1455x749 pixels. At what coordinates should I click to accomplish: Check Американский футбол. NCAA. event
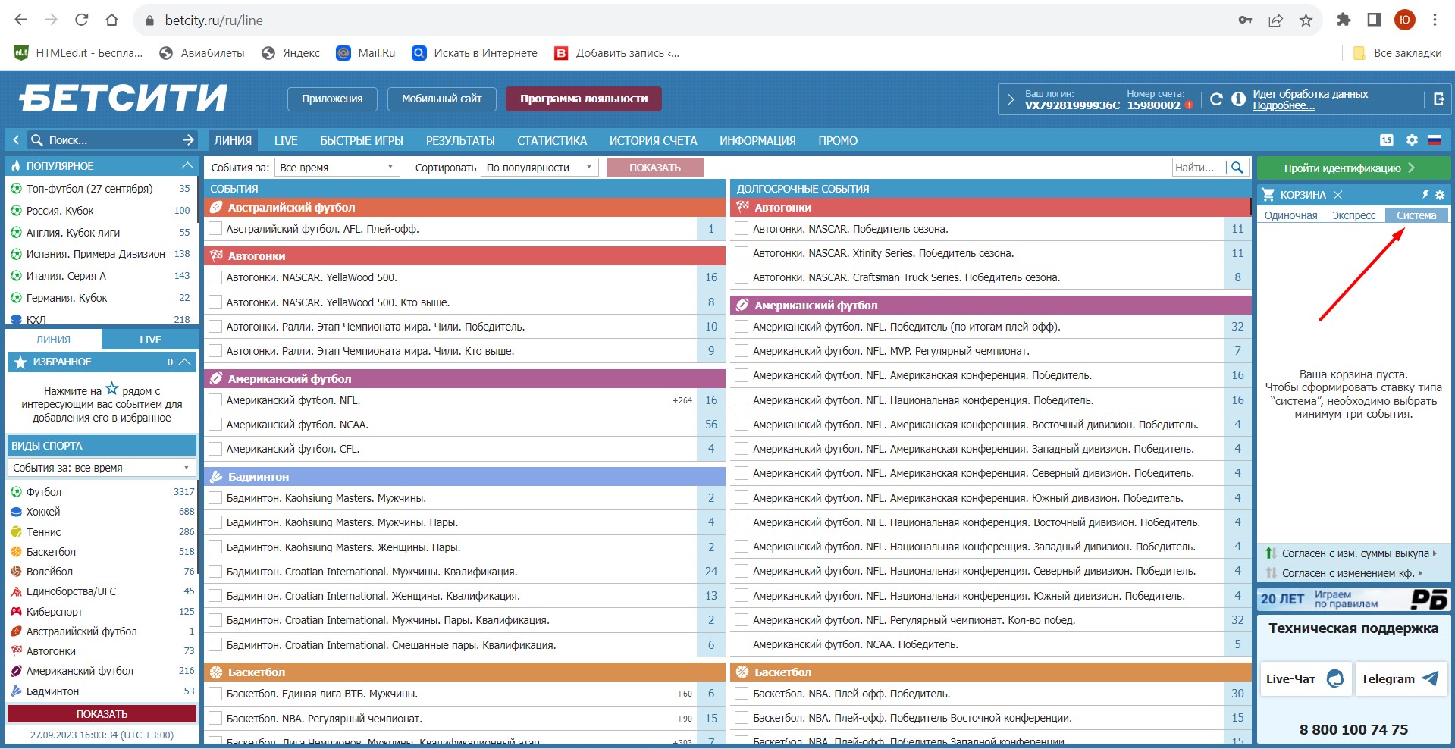[215, 425]
